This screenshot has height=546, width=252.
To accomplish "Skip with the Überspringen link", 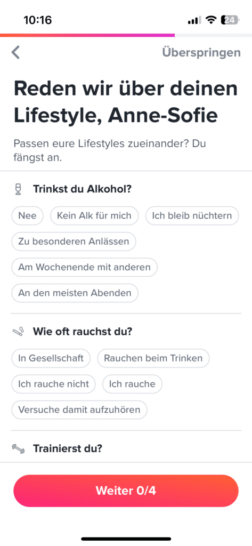I will click(x=201, y=53).
